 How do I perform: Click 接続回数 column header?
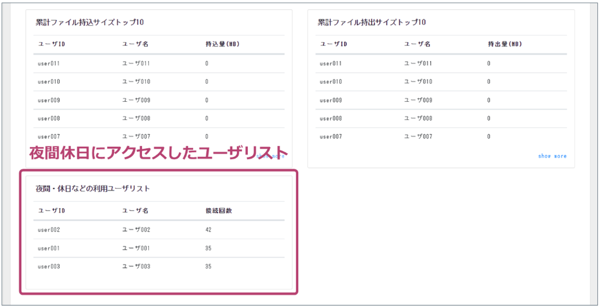click(219, 210)
